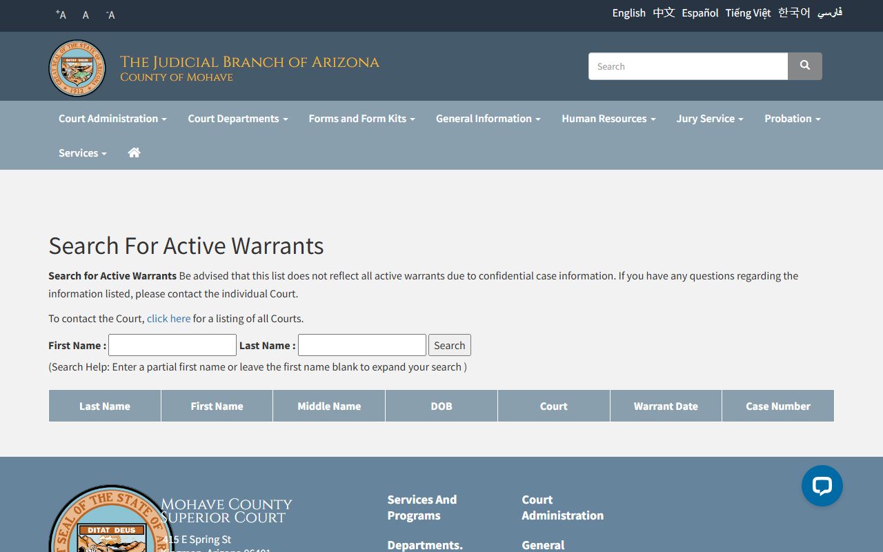Click the Court column header
Image resolution: width=883 pixels, height=552 pixels.
tap(554, 406)
